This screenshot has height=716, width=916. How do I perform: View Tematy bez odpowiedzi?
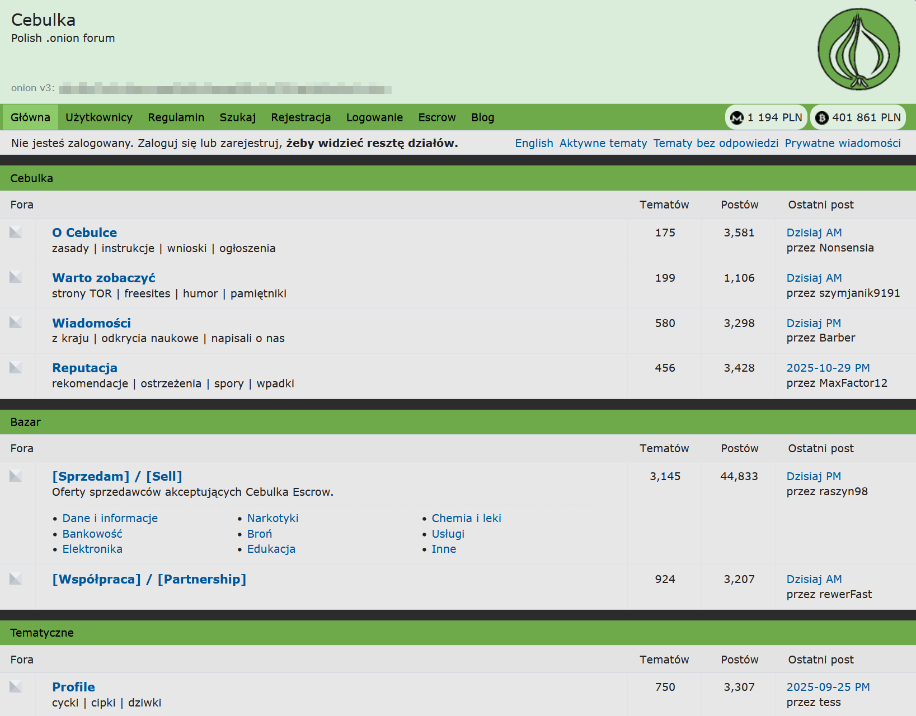click(x=716, y=143)
